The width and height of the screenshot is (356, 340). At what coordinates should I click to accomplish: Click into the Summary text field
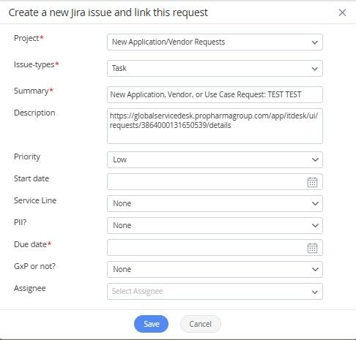click(215, 94)
